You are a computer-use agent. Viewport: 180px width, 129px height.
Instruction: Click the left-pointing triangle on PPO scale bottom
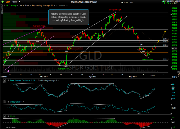(x=171, y=98)
